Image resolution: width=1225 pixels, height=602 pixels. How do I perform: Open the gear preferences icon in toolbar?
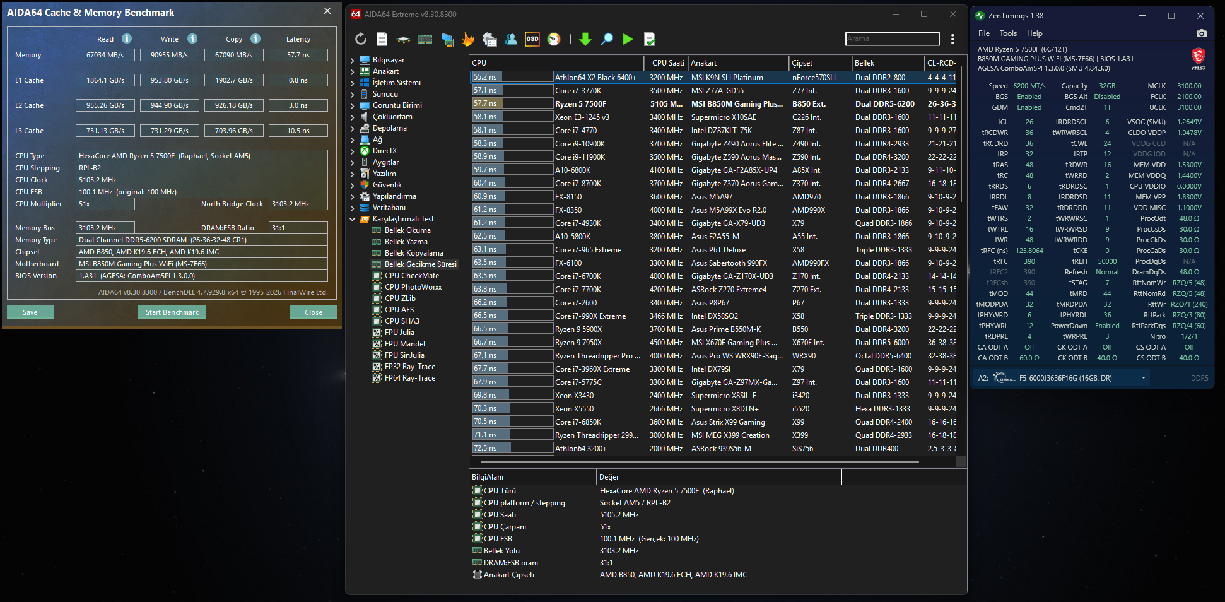[489, 39]
